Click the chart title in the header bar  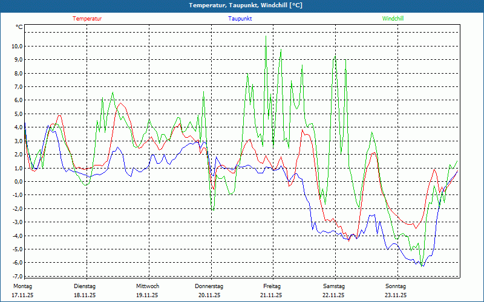coord(242,5)
